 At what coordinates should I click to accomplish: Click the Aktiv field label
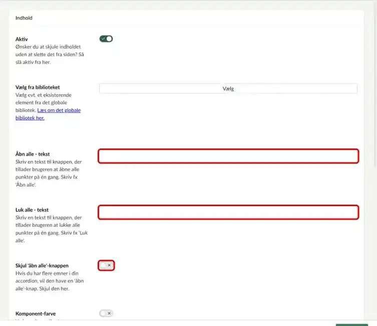click(x=22, y=39)
